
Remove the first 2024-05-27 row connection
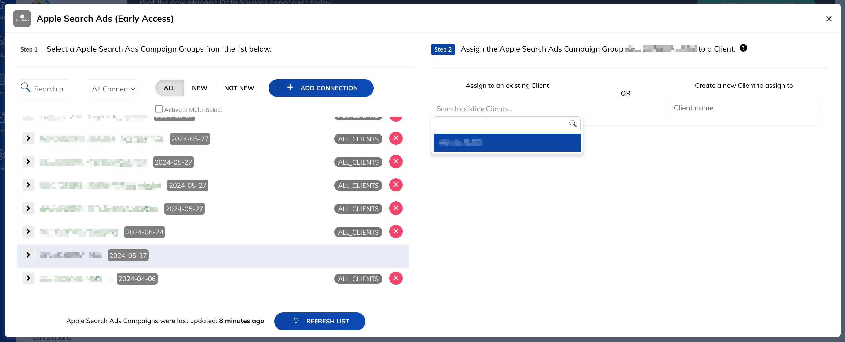[x=396, y=138]
